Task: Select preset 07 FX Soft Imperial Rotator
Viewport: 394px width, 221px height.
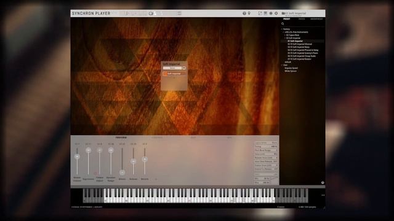Action: (300, 59)
